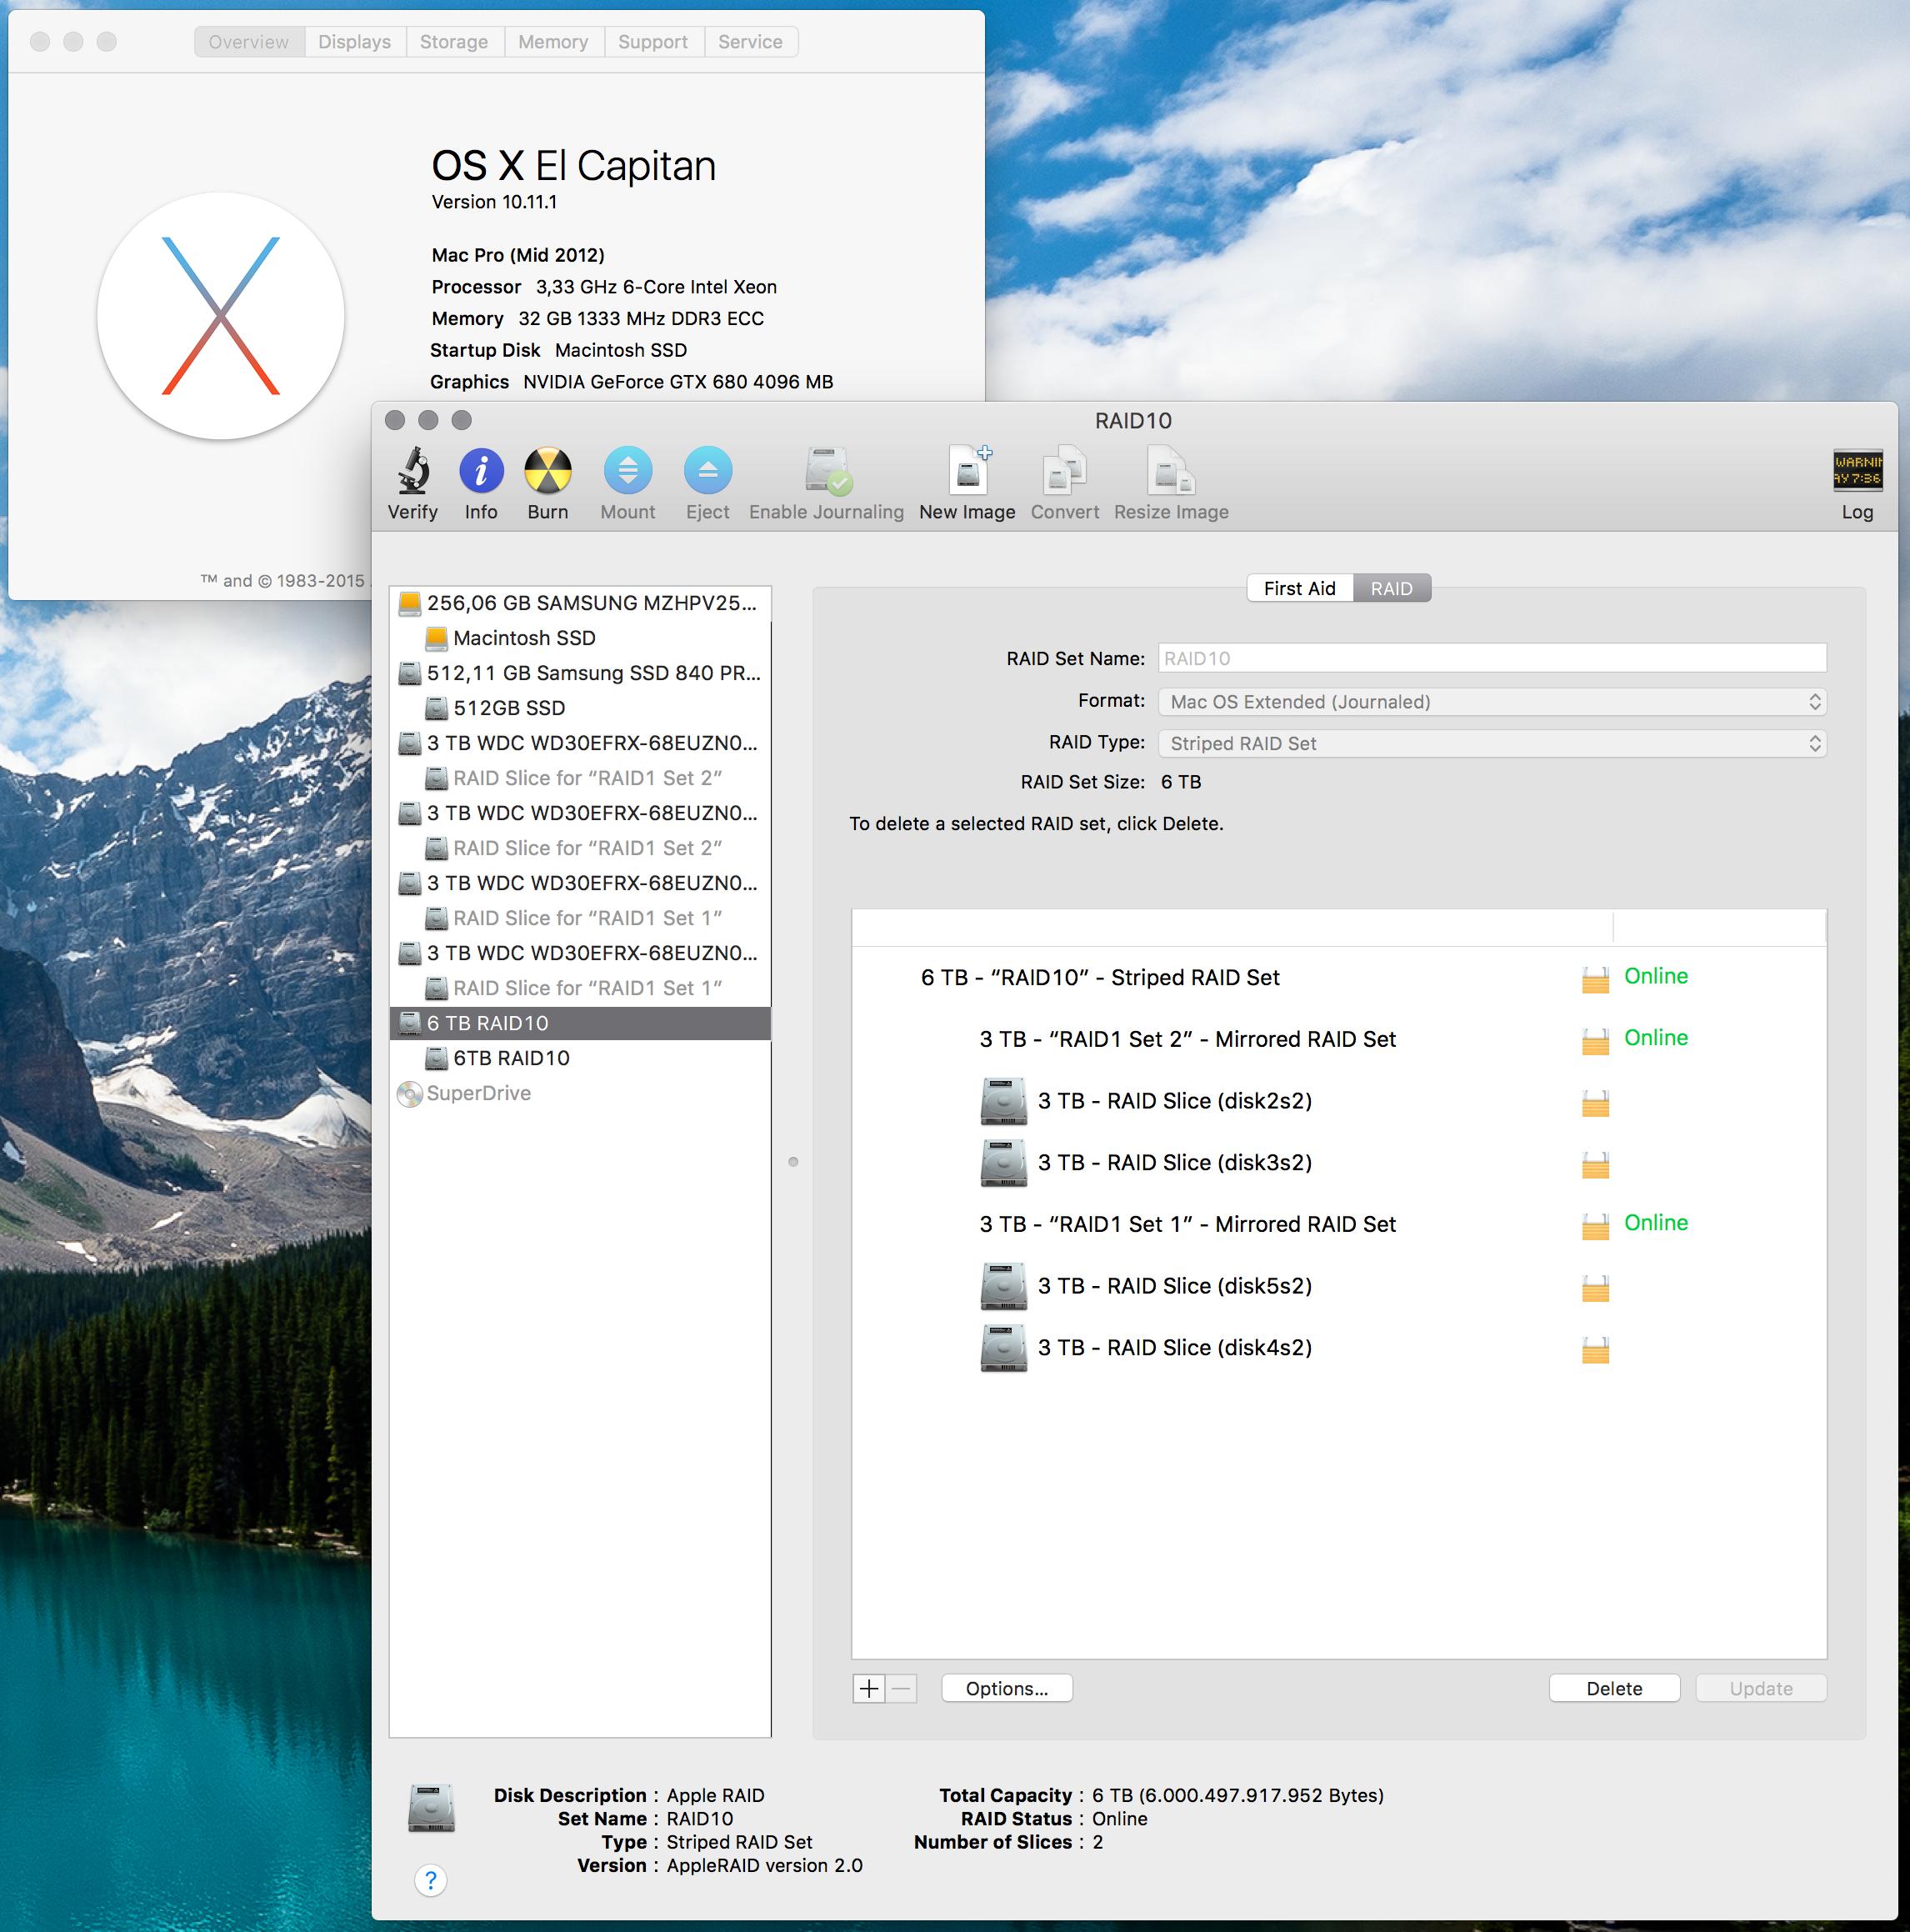Viewport: 1910px width, 1932px height.
Task: Click the New Image toolbar icon
Action: pos(967,472)
